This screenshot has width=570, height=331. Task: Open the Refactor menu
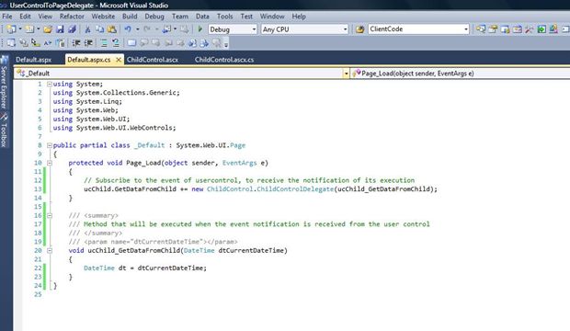tap(72, 17)
